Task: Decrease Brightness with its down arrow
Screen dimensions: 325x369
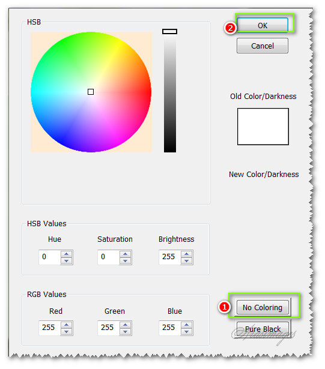Action: coord(187,261)
